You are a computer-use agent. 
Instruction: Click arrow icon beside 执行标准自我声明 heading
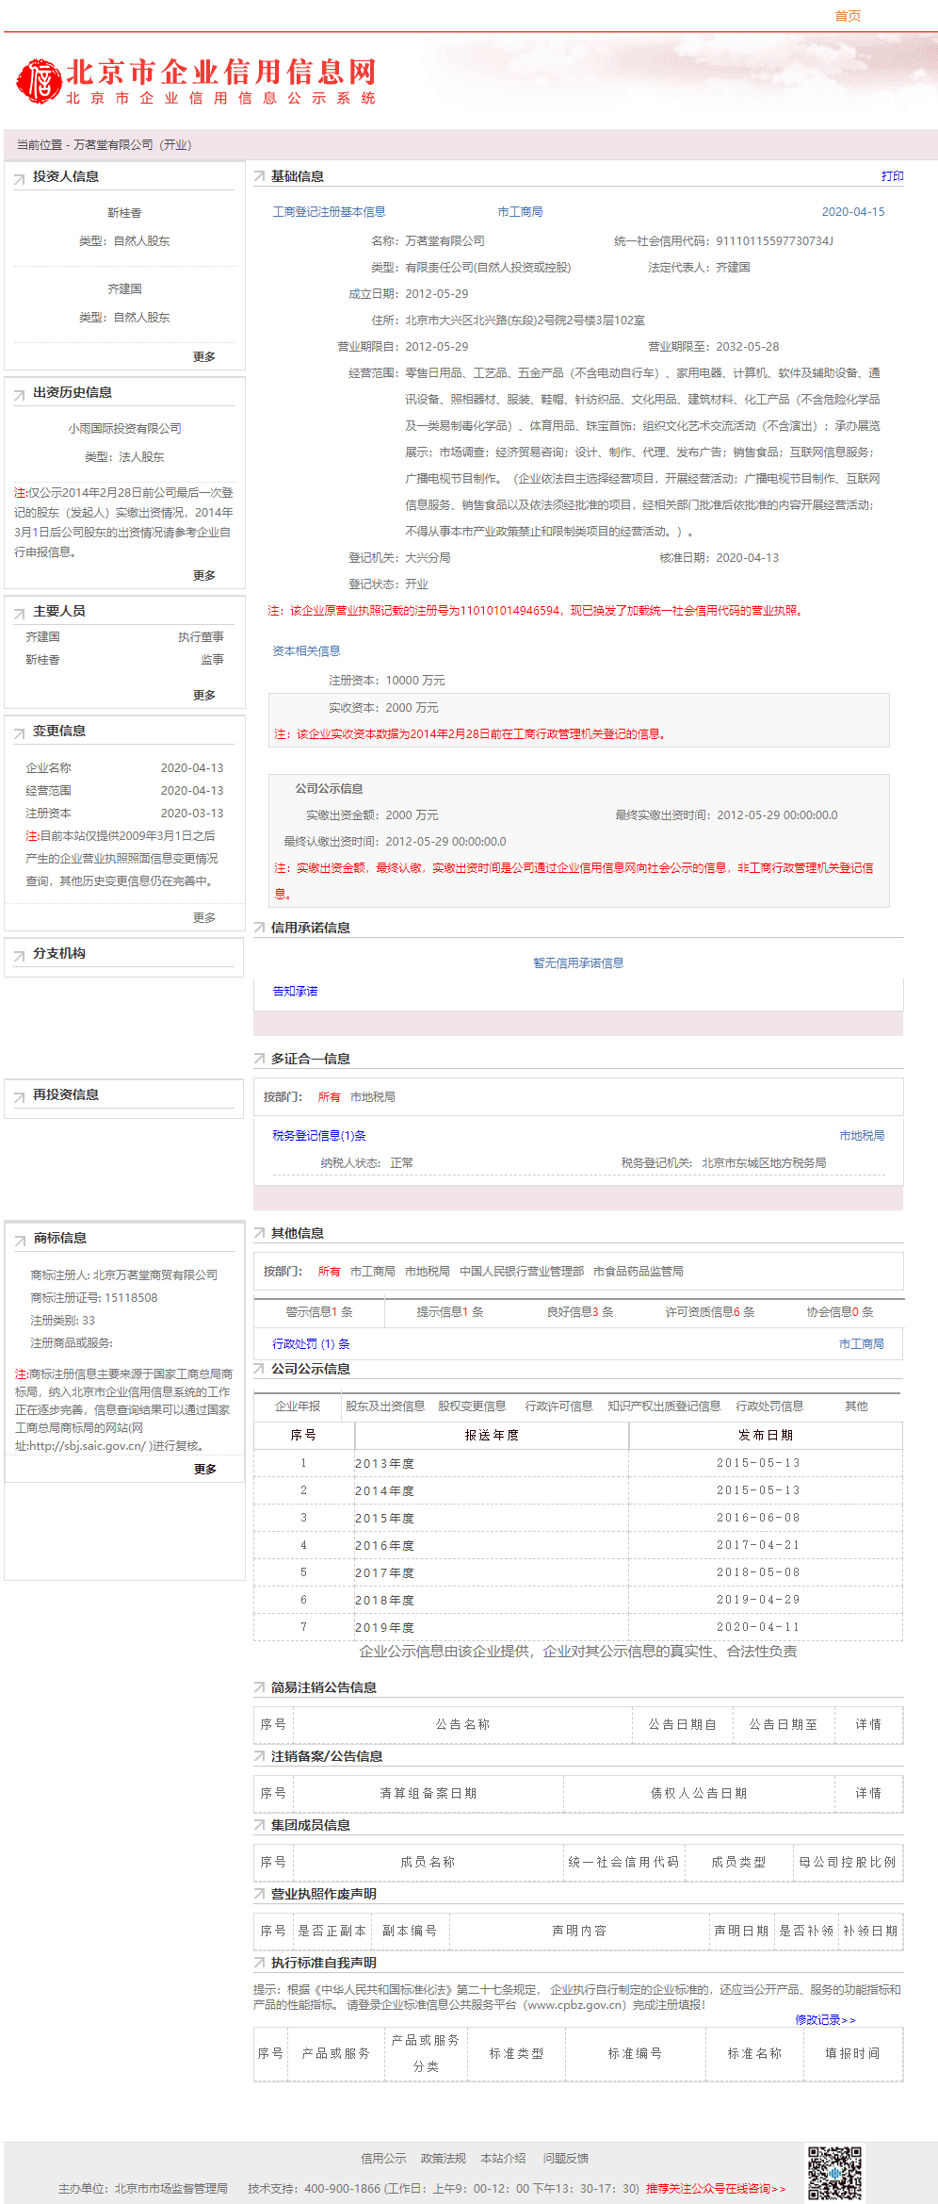click(x=259, y=1964)
